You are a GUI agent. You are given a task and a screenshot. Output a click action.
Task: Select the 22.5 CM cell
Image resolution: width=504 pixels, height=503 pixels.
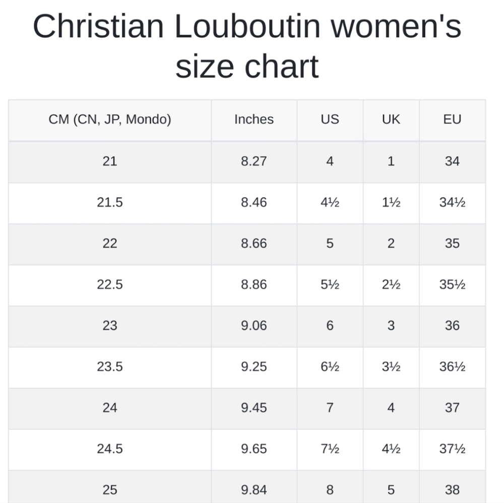[110, 285]
